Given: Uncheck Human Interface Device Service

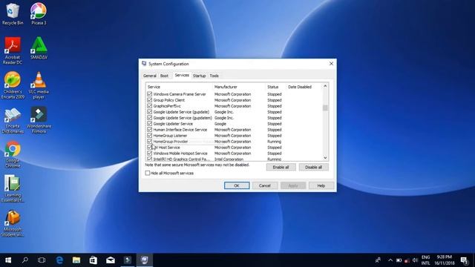Looking at the screenshot, I should tap(150, 130).
